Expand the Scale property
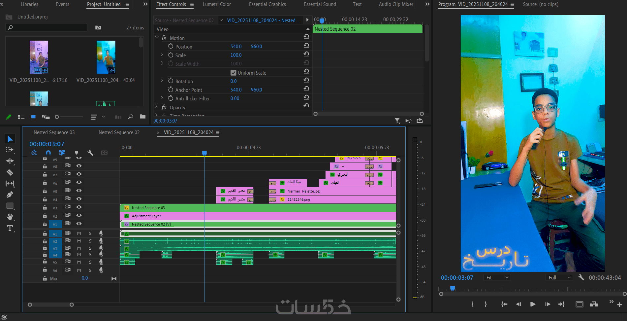The image size is (627, 321). pos(162,54)
